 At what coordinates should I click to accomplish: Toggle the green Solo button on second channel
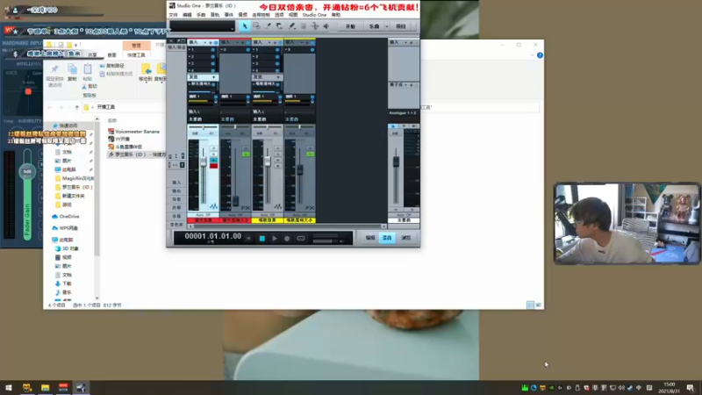[x=246, y=154]
